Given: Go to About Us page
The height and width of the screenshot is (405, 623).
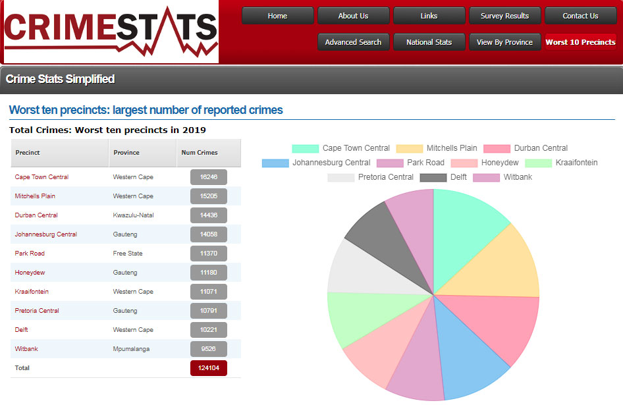Looking at the screenshot, I should pyautogui.click(x=353, y=16).
